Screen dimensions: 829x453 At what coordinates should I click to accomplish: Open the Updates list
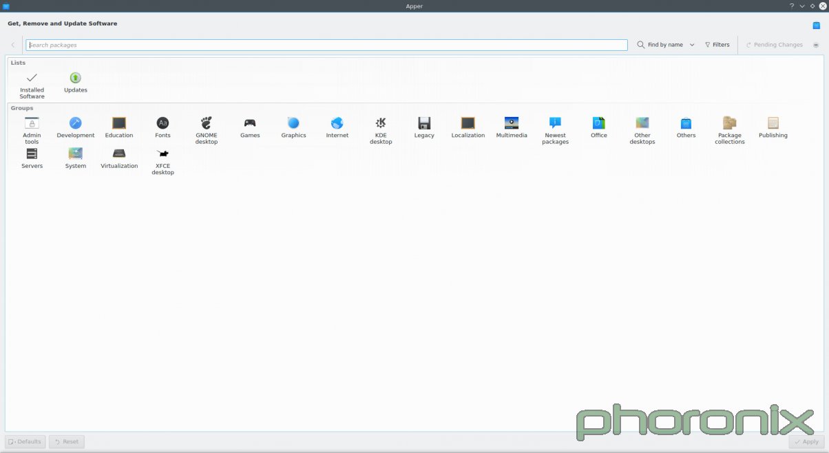75,82
